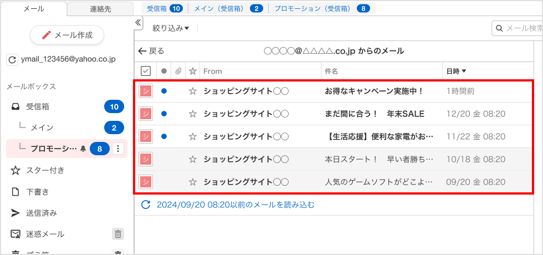Open the mail titled 本日スタート！ 早い者勝ち

(379, 160)
